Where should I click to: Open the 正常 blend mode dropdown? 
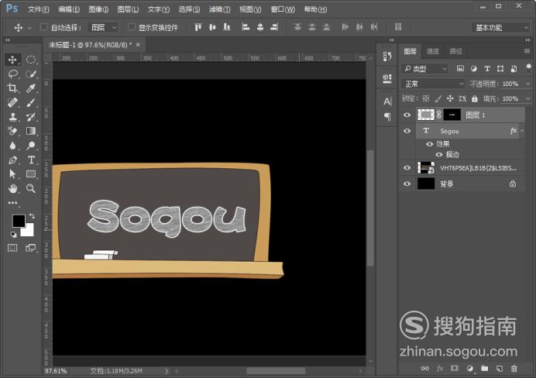click(x=434, y=84)
